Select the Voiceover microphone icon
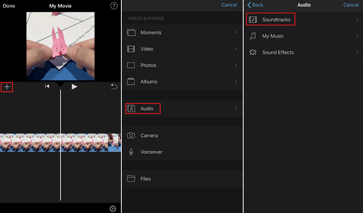 (131, 152)
